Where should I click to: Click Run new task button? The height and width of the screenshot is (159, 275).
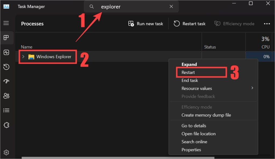(146, 24)
